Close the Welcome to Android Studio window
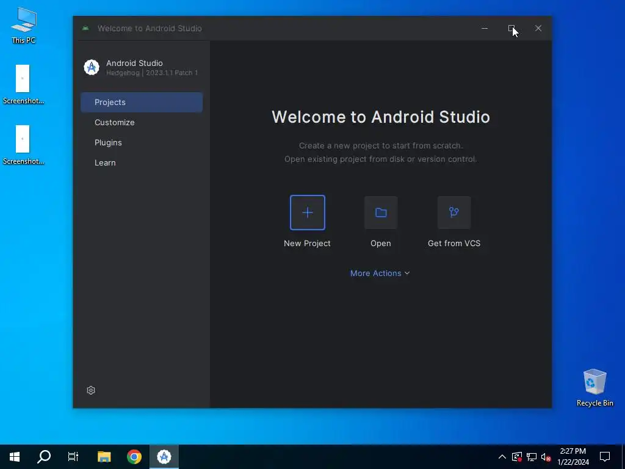This screenshot has width=625, height=469. pos(538,28)
